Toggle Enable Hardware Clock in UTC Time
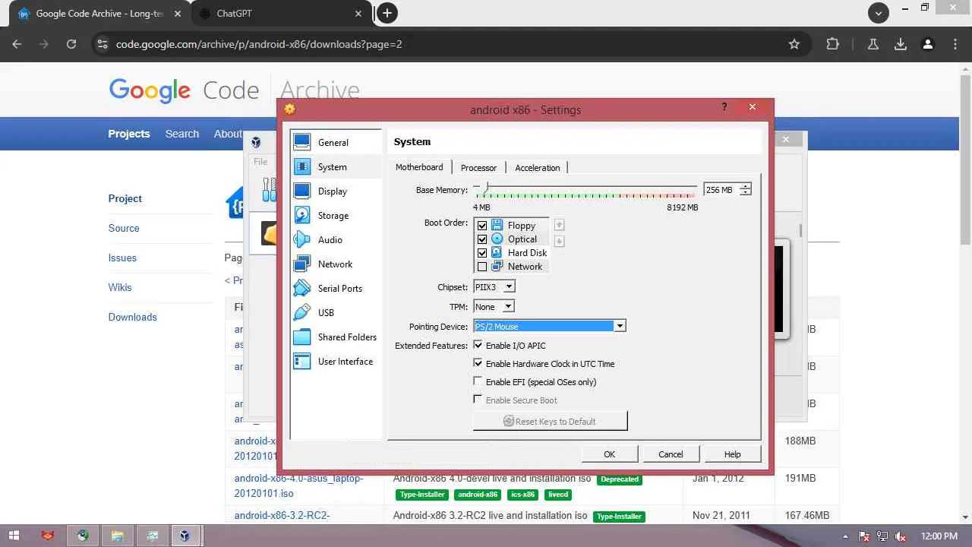This screenshot has width=972, height=547. coord(478,363)
